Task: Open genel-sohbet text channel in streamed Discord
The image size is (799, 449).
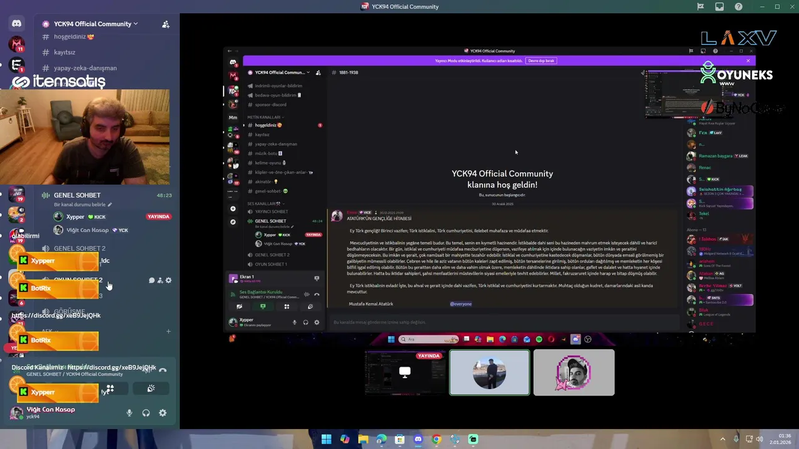Action: 271,191
